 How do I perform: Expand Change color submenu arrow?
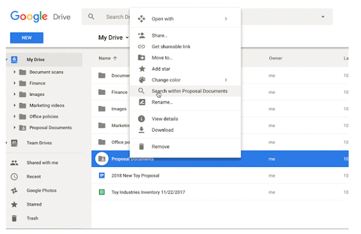(226, 80)
